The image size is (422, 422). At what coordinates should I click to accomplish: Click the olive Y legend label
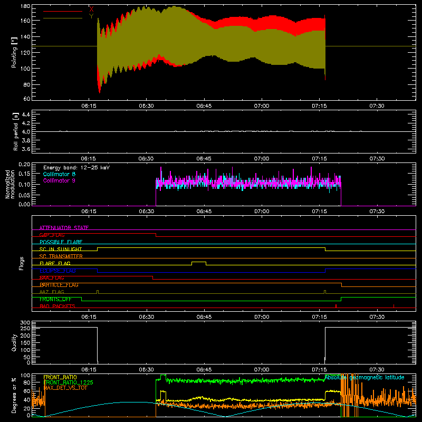click(x=91, y=16)
